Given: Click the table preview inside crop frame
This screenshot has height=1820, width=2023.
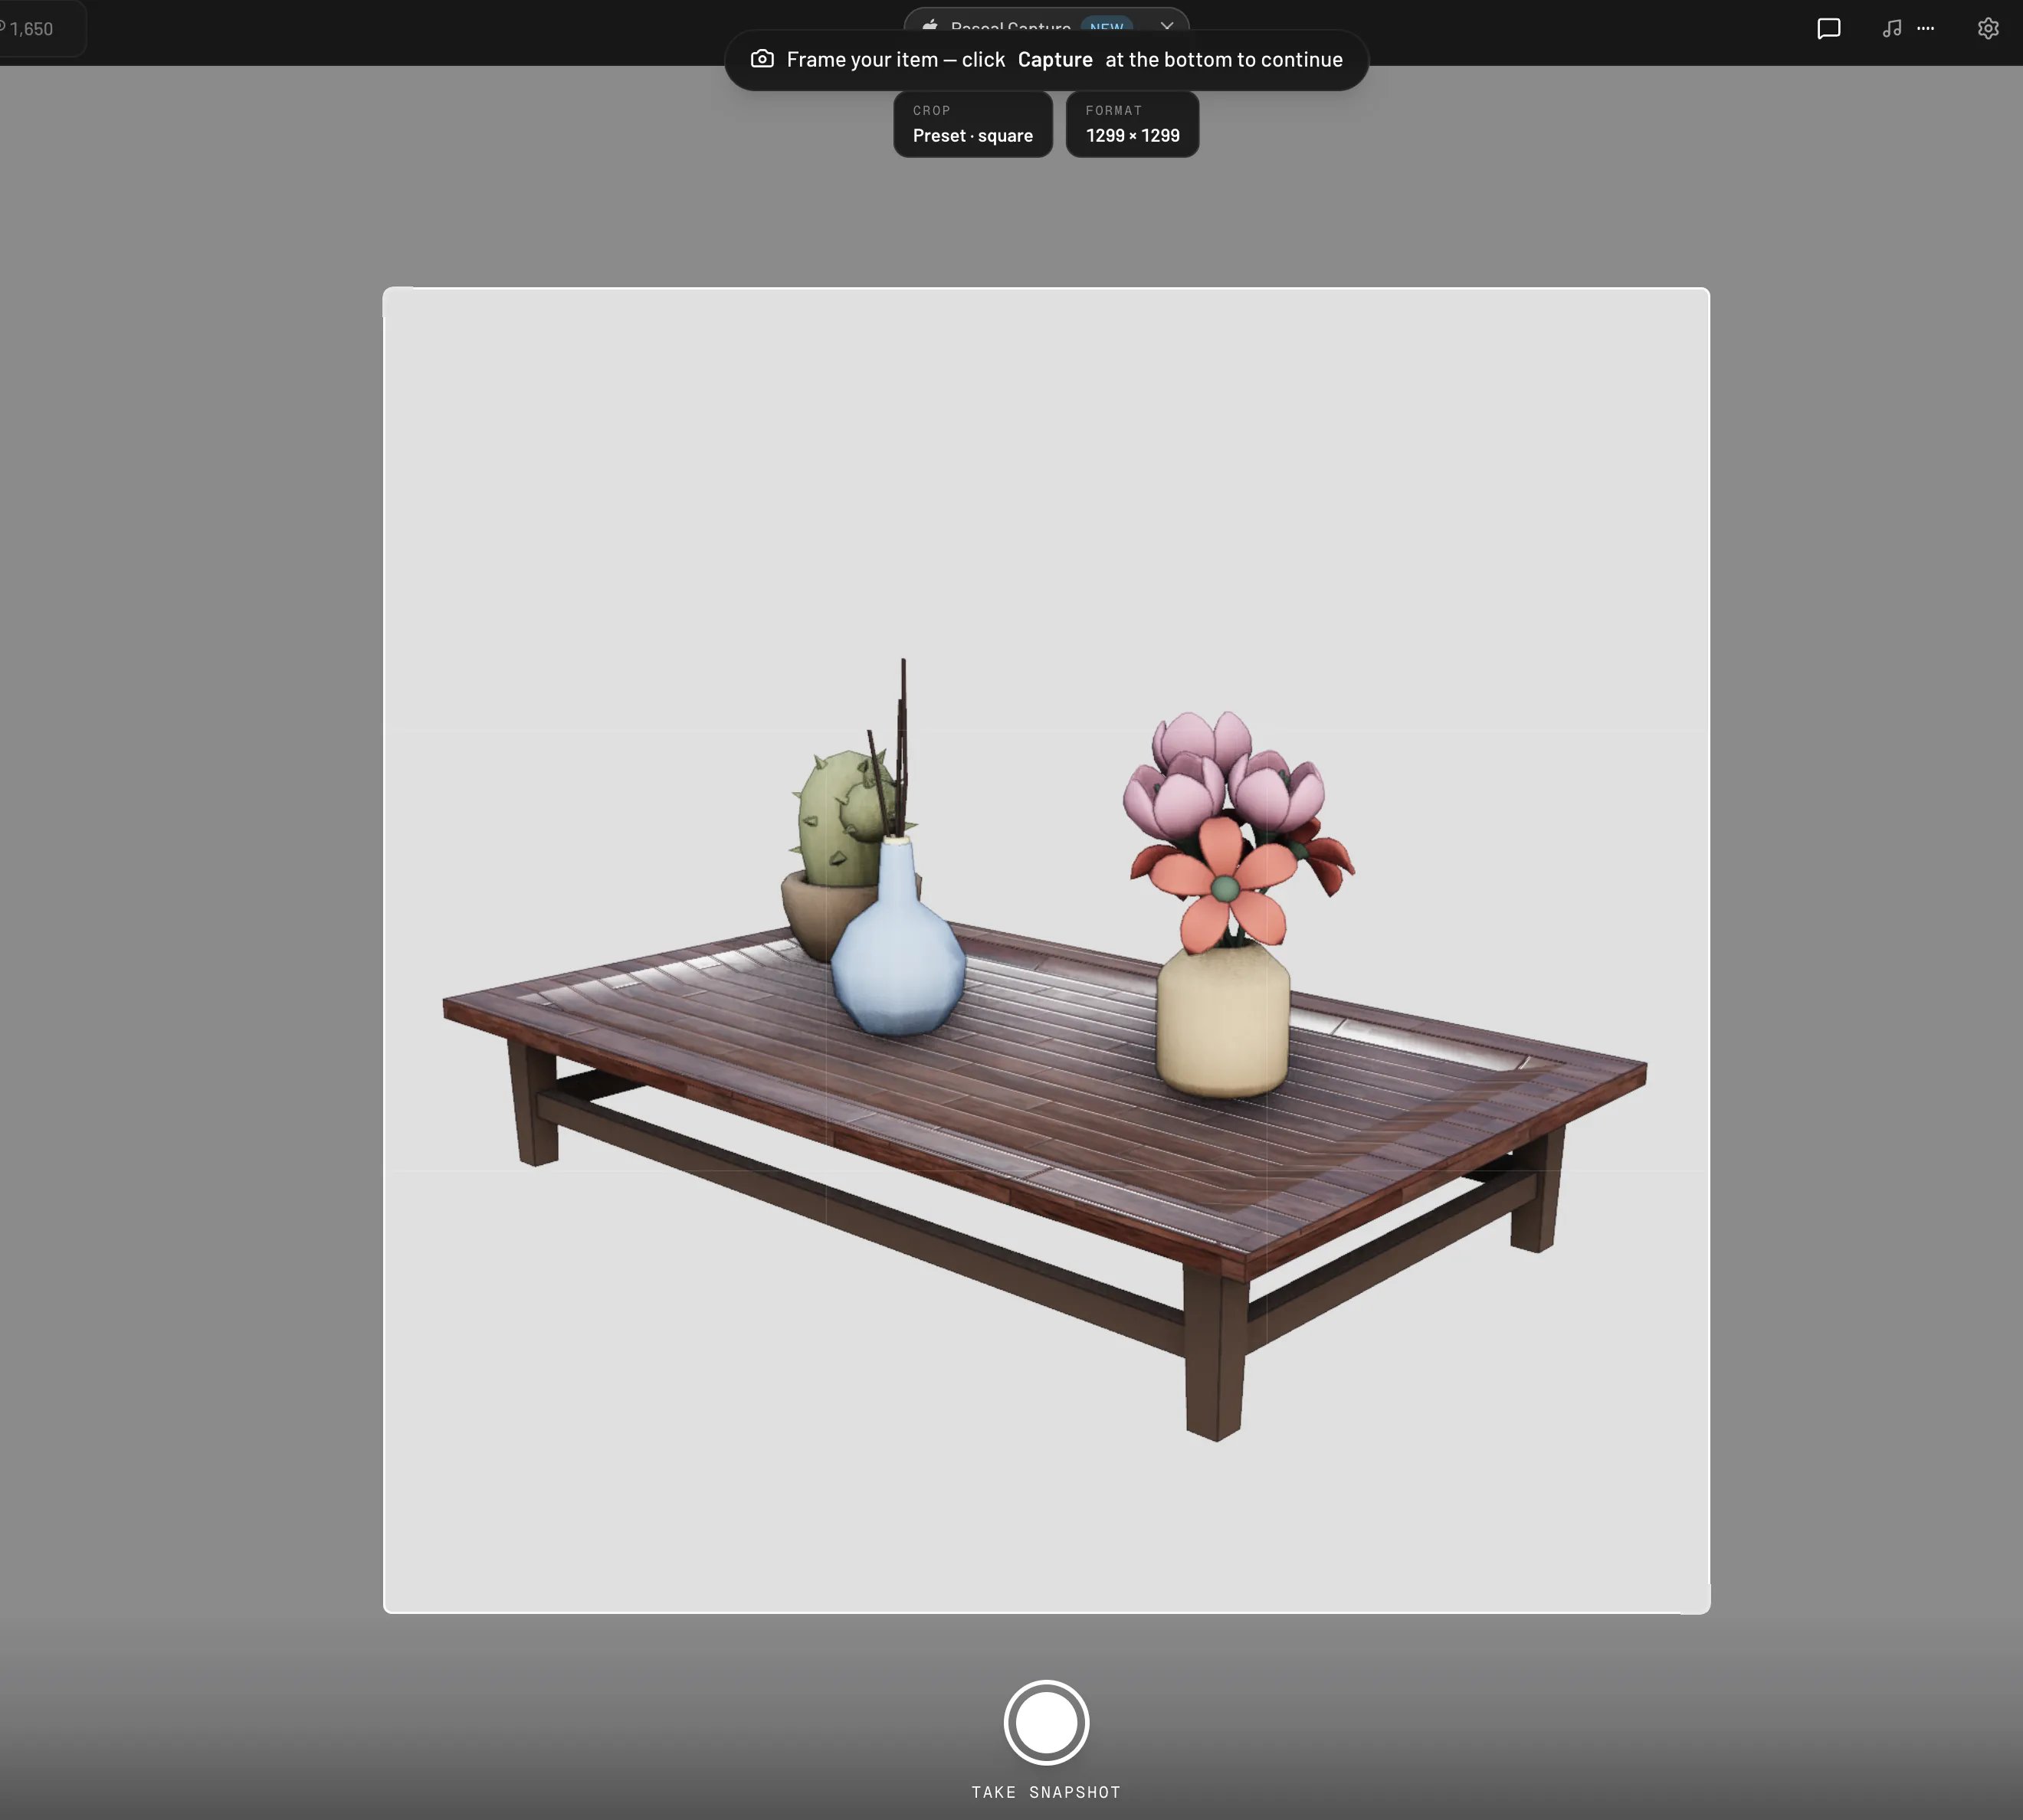Looking at the screenshot, I should coord(1045,1050).
